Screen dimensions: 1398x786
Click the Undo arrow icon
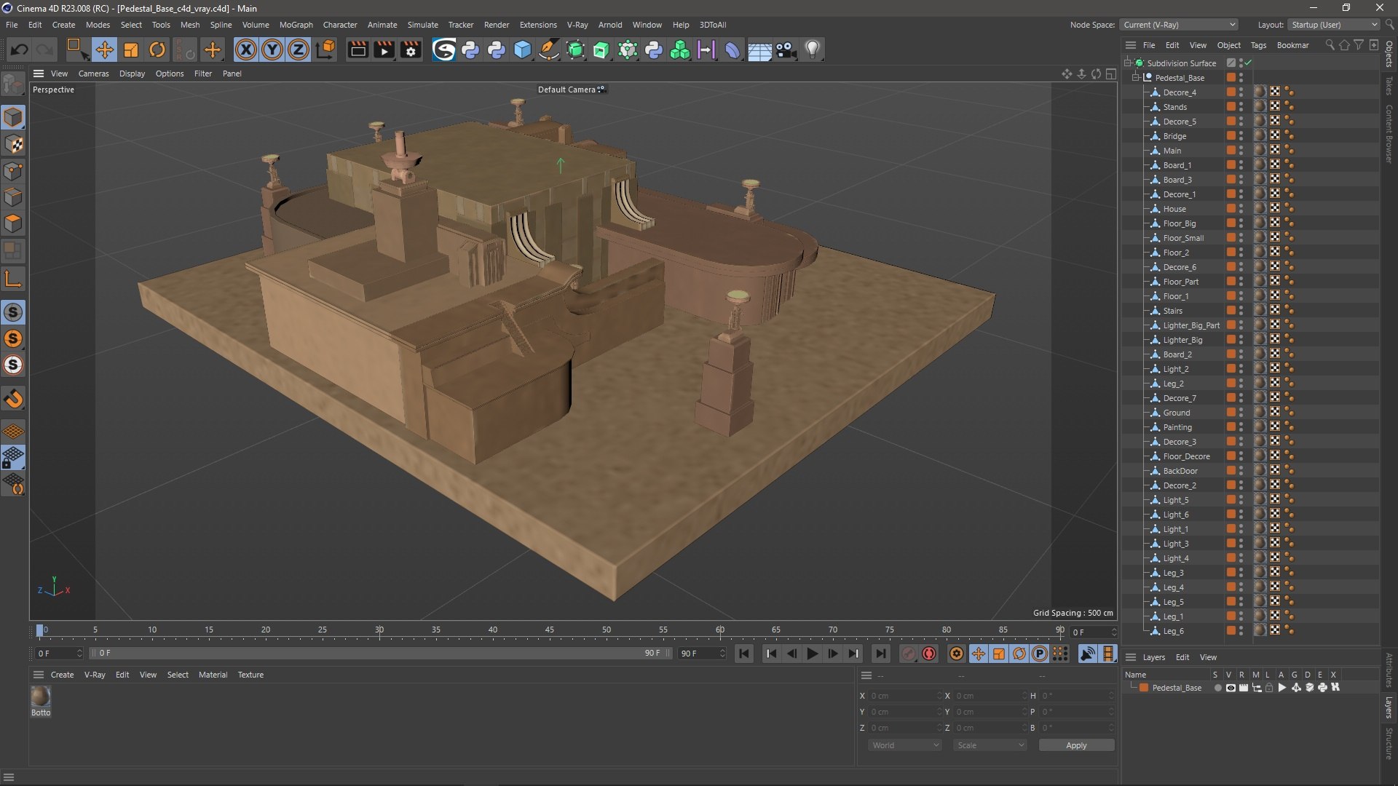coord(20,49)
